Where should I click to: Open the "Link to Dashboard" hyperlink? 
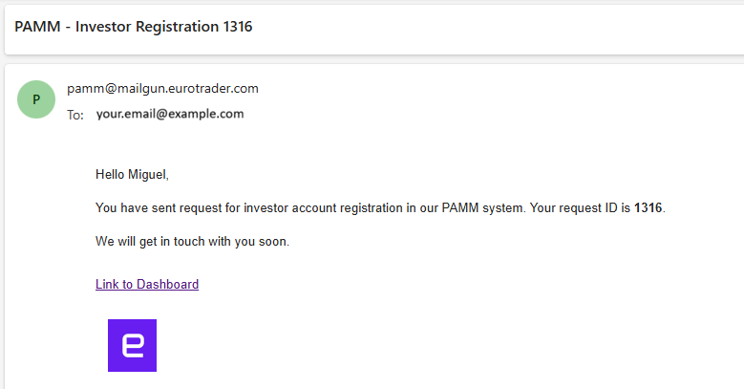147,284
